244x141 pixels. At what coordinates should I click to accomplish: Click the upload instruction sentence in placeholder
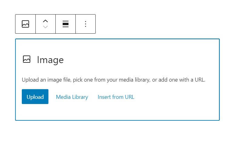tap(114, 80)
